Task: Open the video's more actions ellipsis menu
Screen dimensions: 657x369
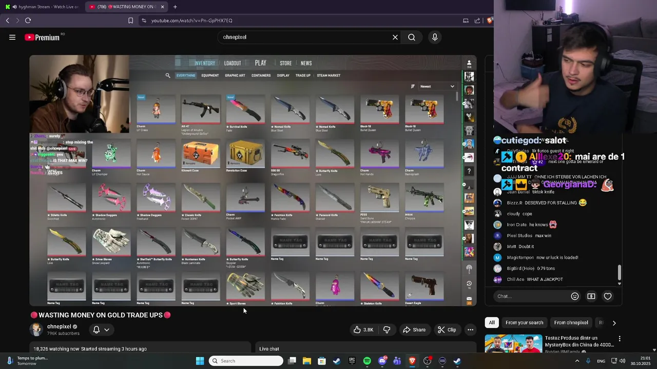Action: point(470,330)
